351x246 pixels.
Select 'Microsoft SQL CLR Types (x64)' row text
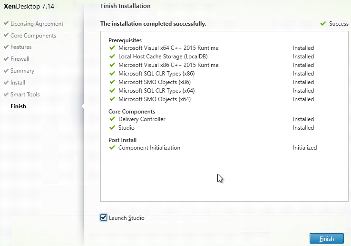156,91
